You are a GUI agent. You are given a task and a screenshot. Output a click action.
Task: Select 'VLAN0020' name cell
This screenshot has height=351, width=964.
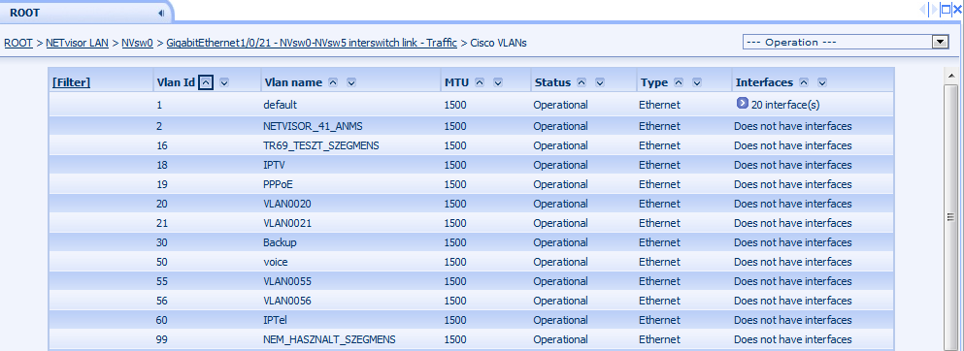click(x=287, y=204)
